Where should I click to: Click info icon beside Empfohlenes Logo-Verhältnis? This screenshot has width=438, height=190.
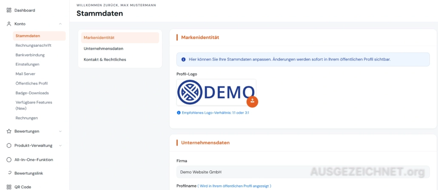click(x=179, y=113)
